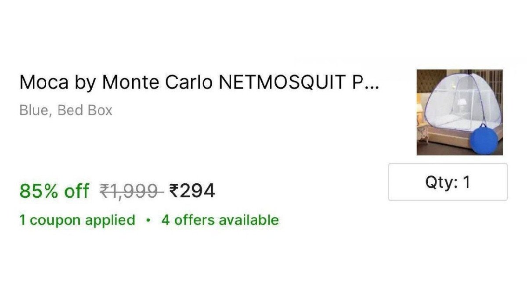
Task: Click the mosquito net product thumbnail
Action: 459,112
